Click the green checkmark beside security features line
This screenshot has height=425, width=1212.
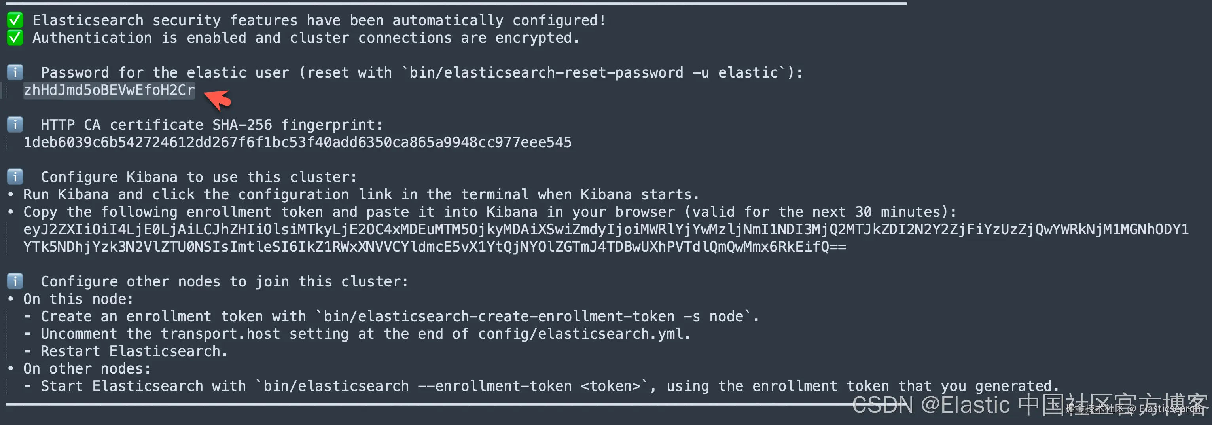point(15,20)
